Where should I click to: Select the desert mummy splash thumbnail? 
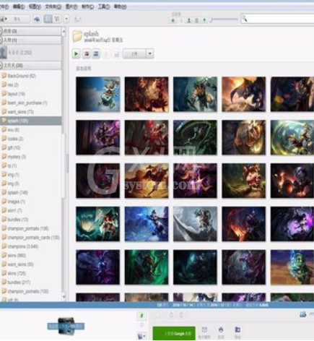click(292, 267)
